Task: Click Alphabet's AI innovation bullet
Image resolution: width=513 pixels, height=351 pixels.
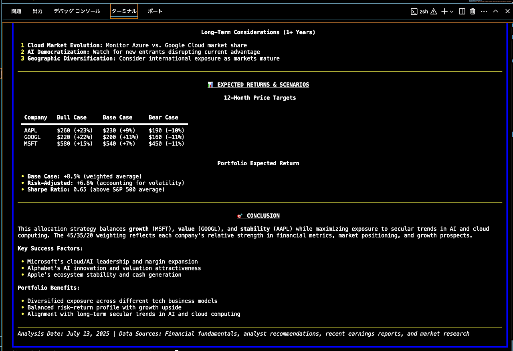Action: 114,268
